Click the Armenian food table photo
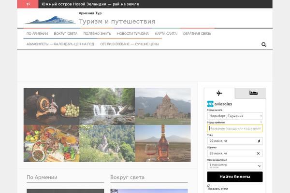Image resolution: width=290 pixels, height=193 pixels. (x=51, y=143)
